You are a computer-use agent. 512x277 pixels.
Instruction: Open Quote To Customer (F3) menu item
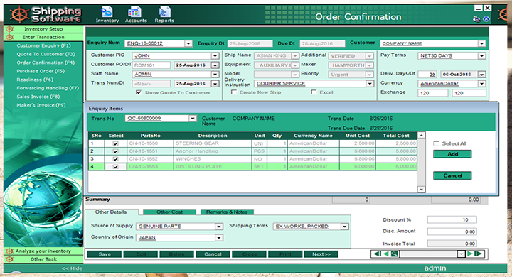point(46,54)
